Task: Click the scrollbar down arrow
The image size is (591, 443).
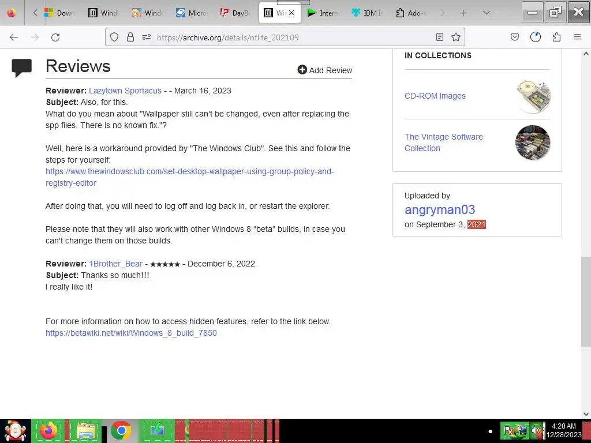Action: [x=586, y=414]
